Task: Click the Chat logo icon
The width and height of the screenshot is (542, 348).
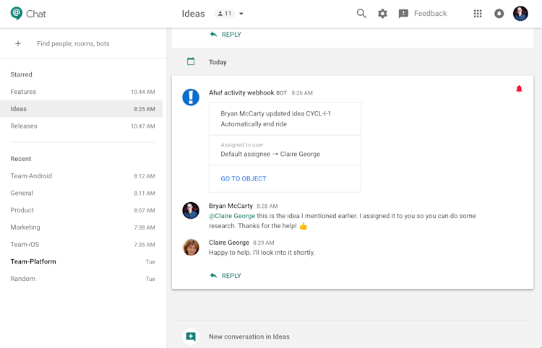Action: (16, 14)
